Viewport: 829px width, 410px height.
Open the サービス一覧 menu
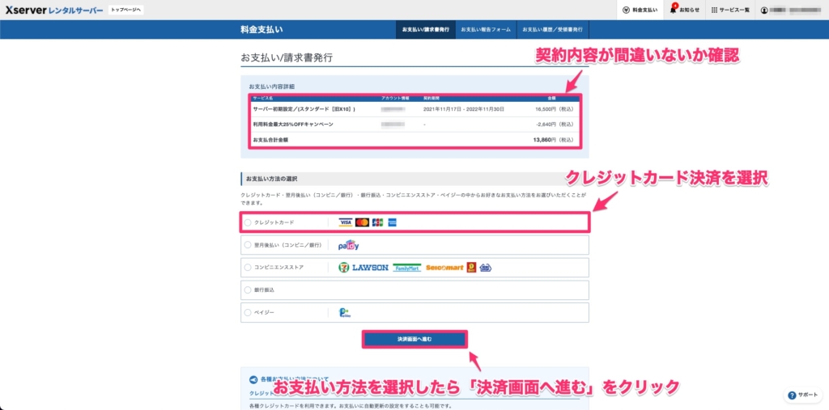(729, 10)
